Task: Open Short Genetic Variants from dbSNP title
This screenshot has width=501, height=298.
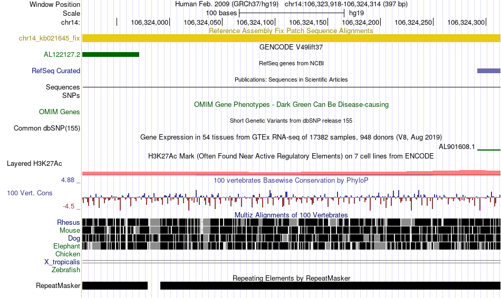Action: [x=291, y=121]
